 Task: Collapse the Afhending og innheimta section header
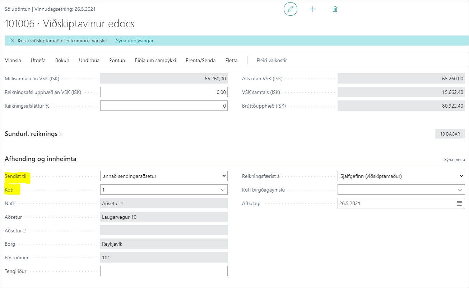[x=41, y=159]
